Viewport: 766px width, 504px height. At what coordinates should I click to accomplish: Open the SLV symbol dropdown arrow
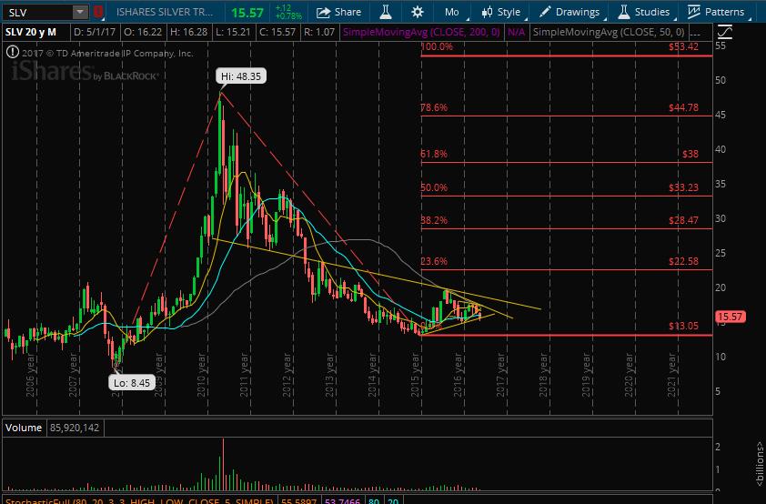pyautogui.click(x=80, y=12)
